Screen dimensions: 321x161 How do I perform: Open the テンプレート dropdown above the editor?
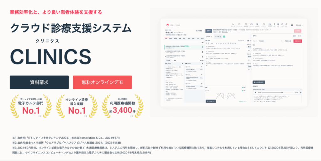(x=242, y=40)
